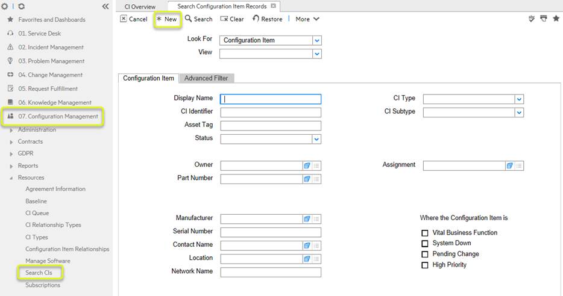The width and height of the screenshot is (563, 296).
Task: Close the Search Configuration Item Records tab
Action: pos(273,6)
